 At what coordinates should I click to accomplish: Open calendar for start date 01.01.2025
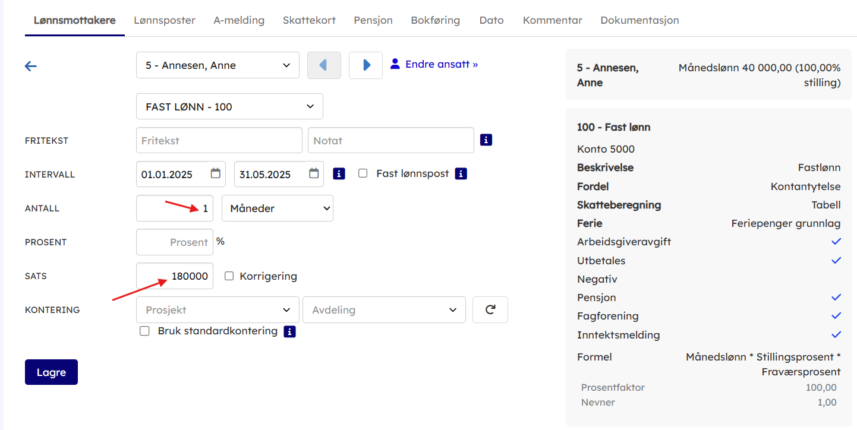216,173
